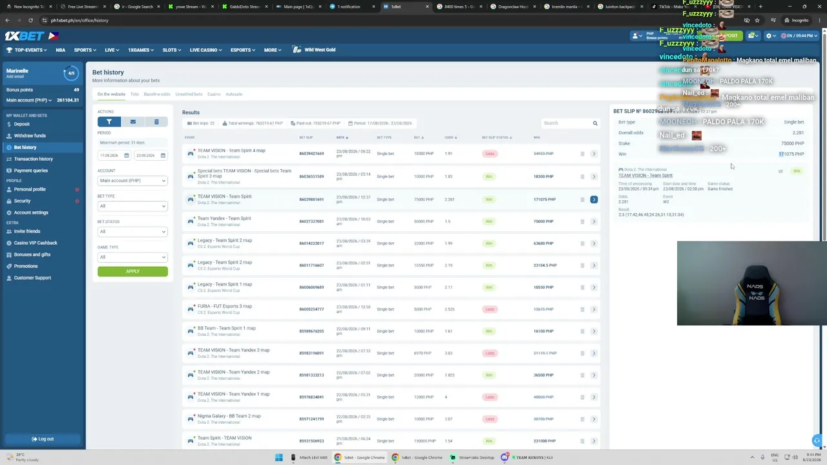This screenshot has width=827, height=465.
Task: Open Security in the sidebar
Action: coord(22,201)
